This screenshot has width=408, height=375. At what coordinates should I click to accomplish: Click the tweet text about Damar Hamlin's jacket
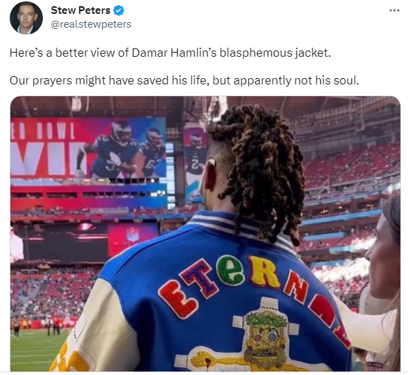[170, 53]
